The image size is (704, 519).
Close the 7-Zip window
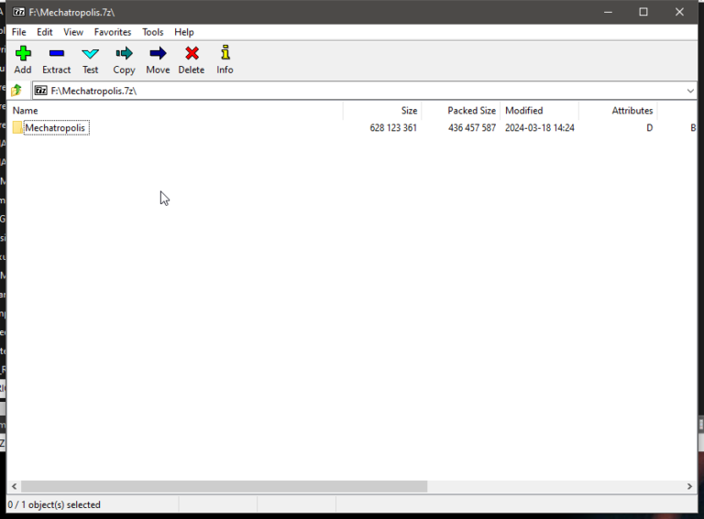[679, 12]
